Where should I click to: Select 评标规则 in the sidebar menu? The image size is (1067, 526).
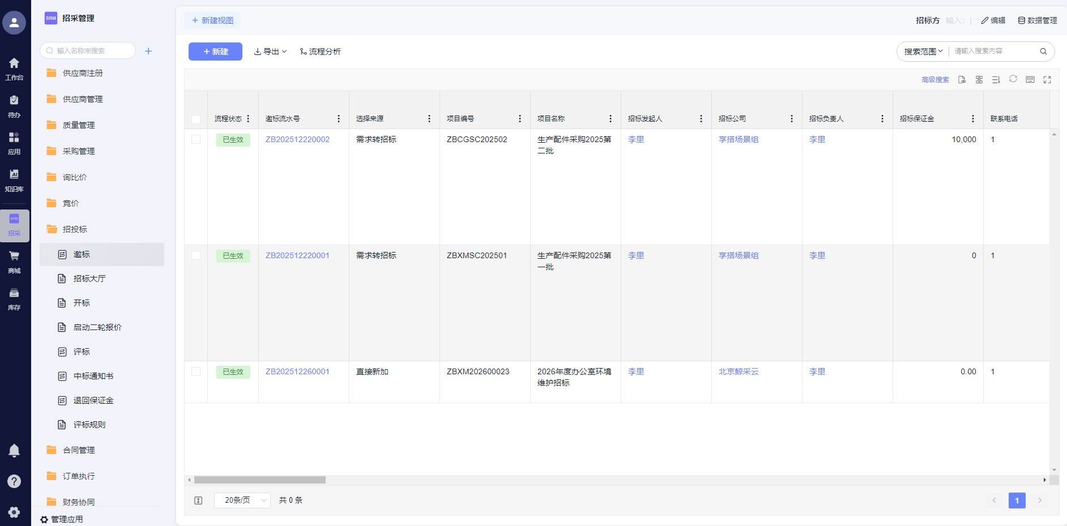pyautogui.click(x=89, y=425)
